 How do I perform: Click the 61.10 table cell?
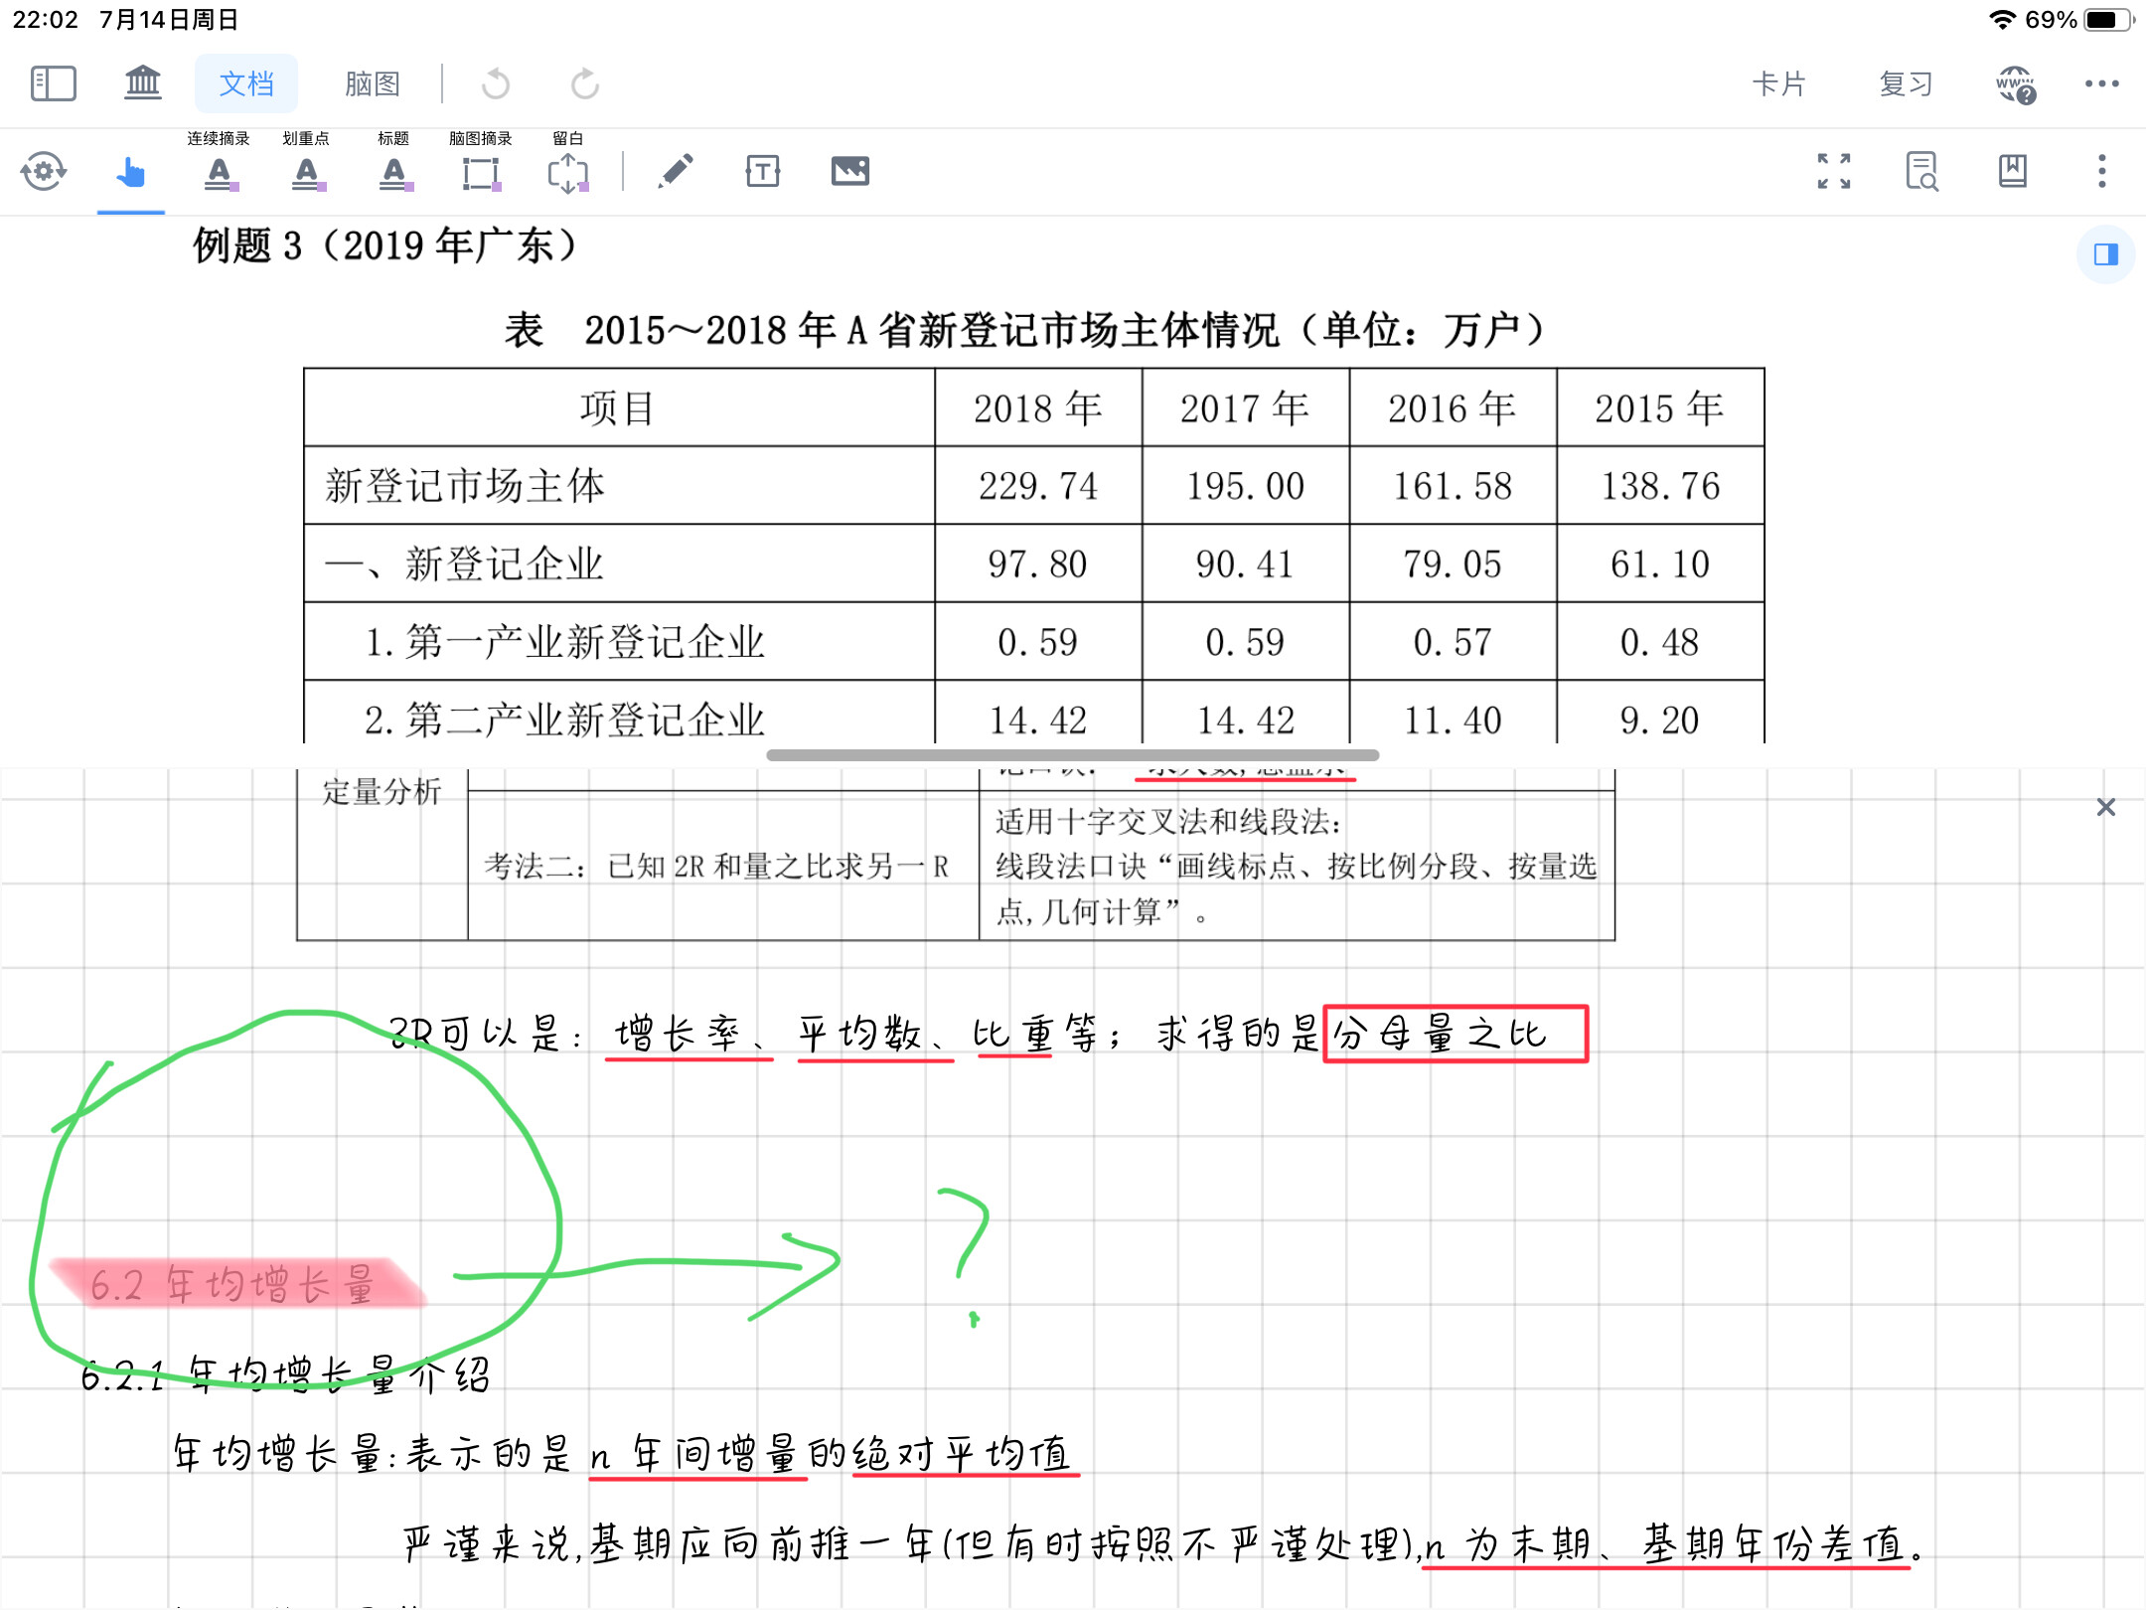1660,563
